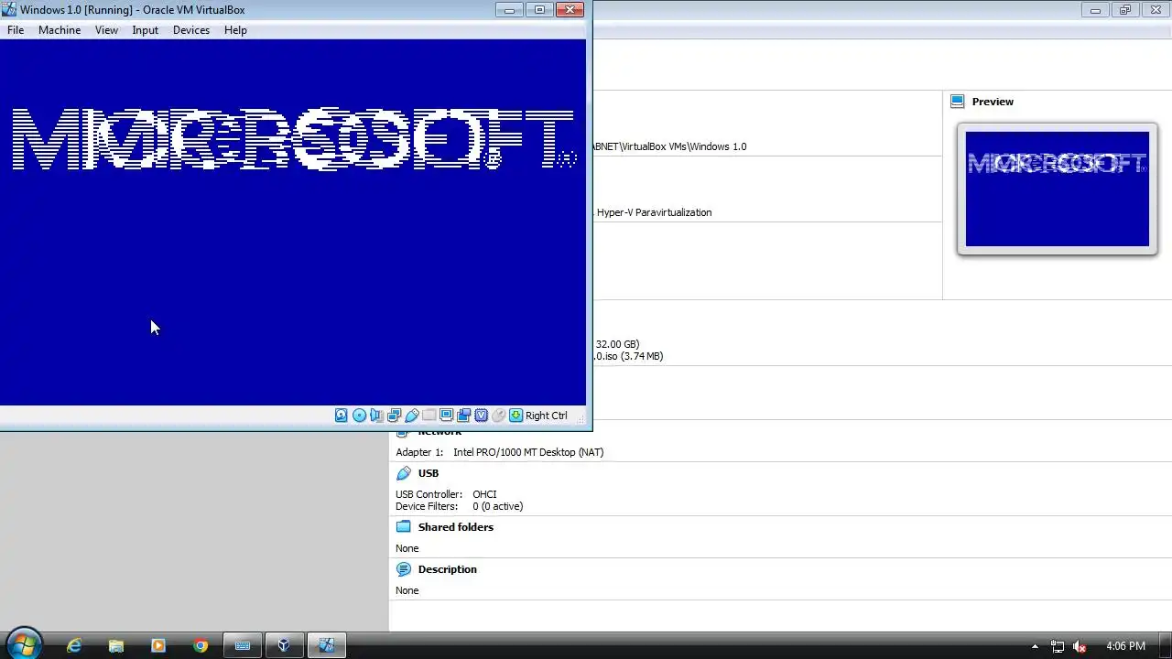Click the Description section icon
This screenshot has height=659, width=1172.
tap(404, 569)
